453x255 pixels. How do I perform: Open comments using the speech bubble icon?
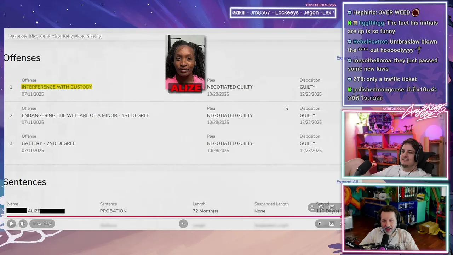[x=332, y=208]
